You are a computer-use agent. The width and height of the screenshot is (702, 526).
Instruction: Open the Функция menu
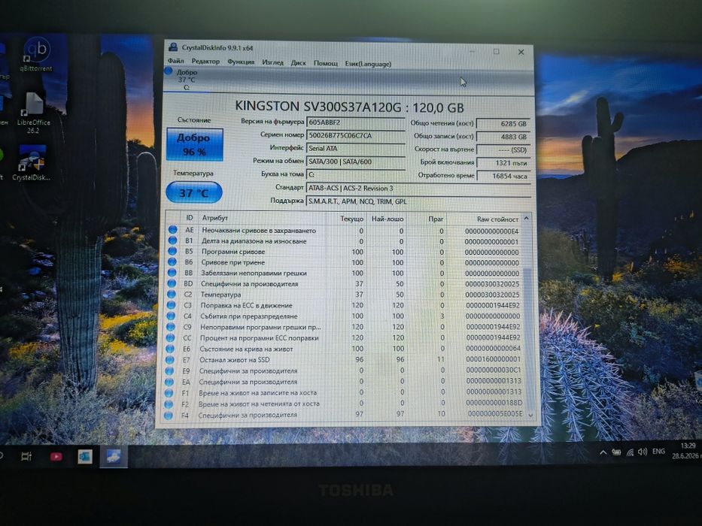pyautogui.click(x=241, y=62)
